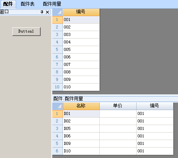Select the cell containing 007
Image resolution: width=178 pixels, height=158 pixels.
click(x=81, y=65)
